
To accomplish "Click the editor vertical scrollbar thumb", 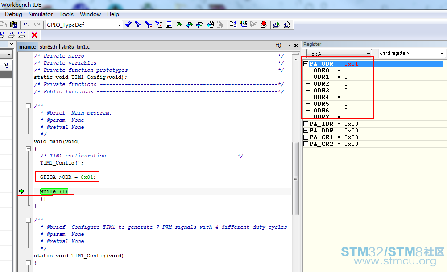I will coord(295,178).
